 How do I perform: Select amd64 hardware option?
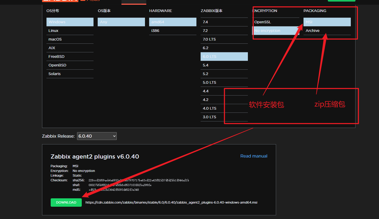coord(173,22)
